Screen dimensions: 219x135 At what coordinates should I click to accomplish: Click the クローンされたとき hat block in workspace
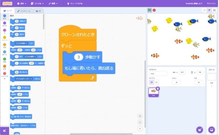[x=78, y=34]
